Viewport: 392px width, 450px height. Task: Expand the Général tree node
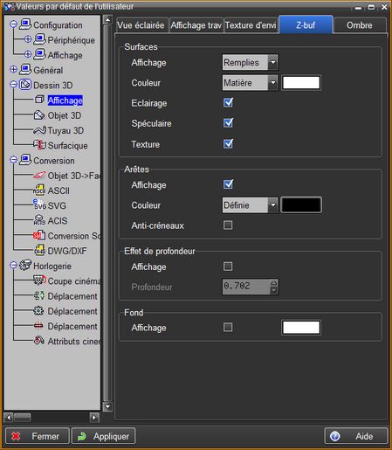(13, 70)
